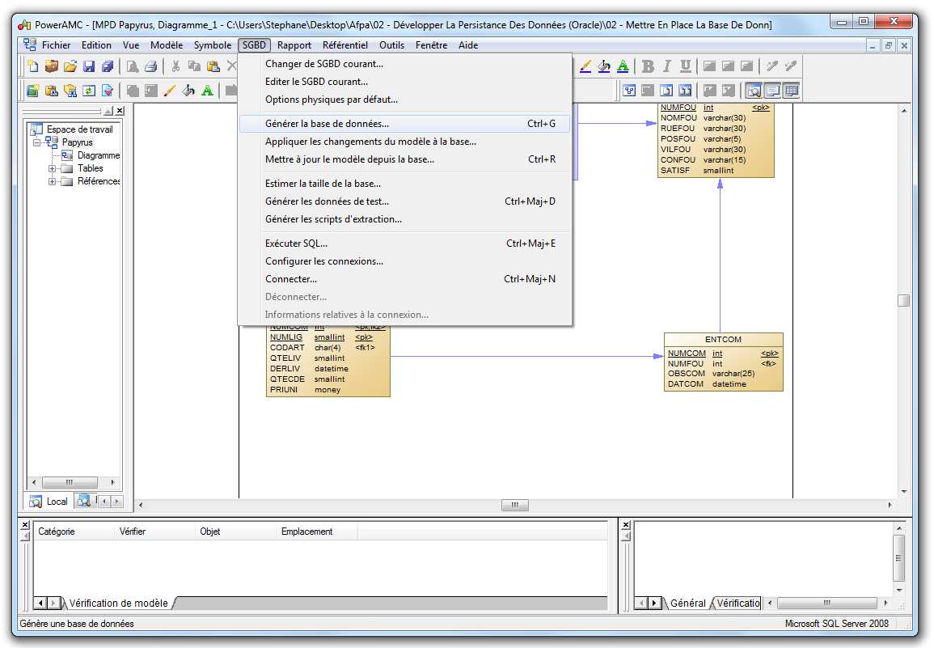
Task: Click the paint bucket fill color icon
Action: 603,66
